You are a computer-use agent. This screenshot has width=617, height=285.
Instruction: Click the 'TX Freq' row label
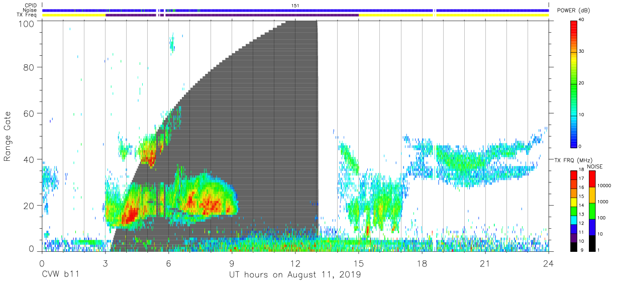coord(28,15)
